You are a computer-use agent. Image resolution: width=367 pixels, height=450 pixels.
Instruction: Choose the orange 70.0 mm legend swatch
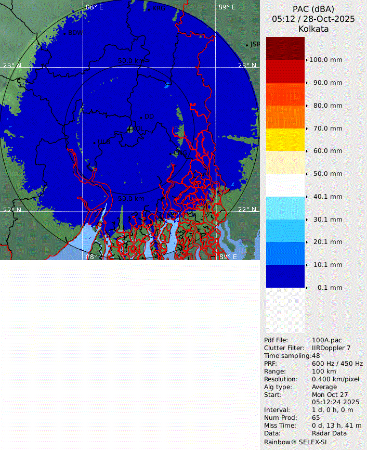click(x=285, y=117)
